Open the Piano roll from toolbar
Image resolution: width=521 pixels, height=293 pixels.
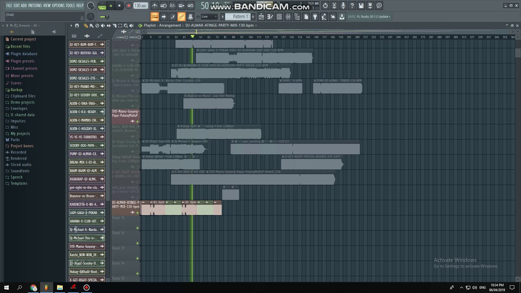point(270,17)
